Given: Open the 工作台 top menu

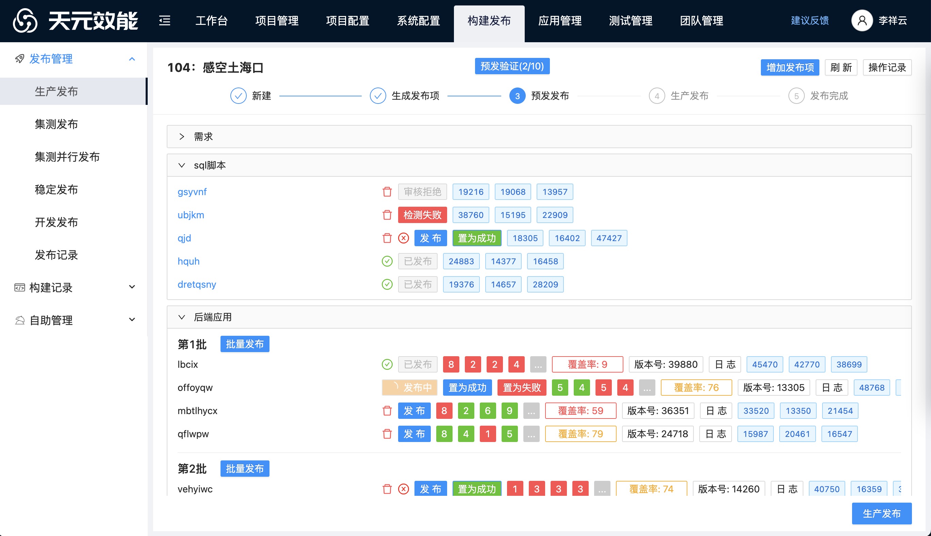Looking at the screenshot, I should tap(212, 21).
